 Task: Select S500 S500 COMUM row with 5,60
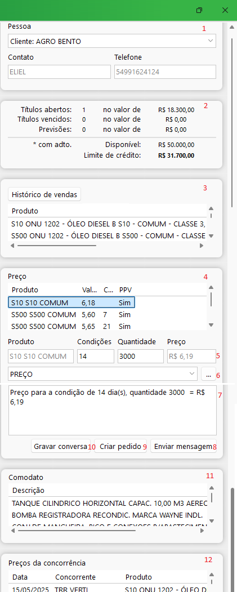(x=71, y=314)
